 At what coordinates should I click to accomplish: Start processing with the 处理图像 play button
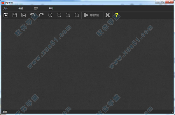[92, 15]
